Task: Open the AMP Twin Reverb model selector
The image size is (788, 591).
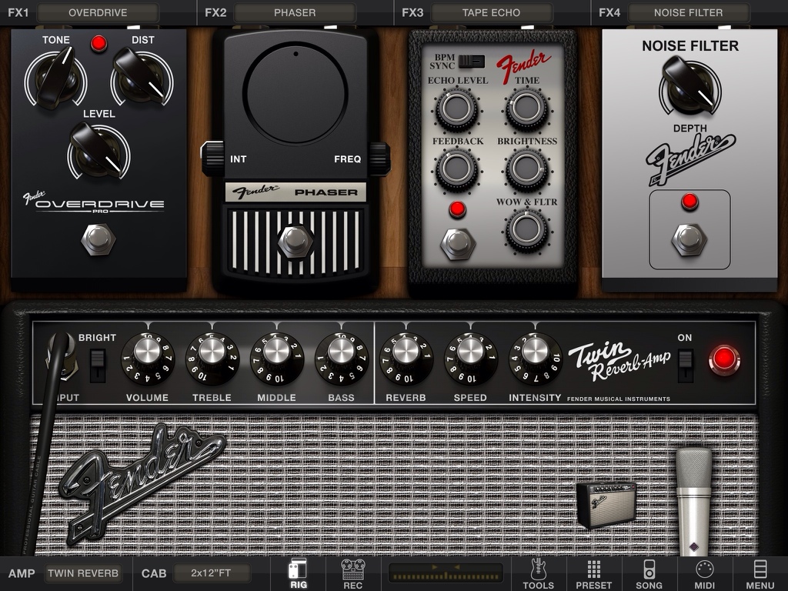Action: coord(82,573)
